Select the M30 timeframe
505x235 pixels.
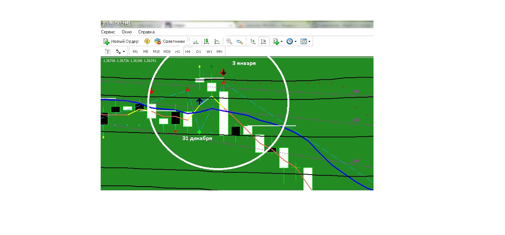pos(167,51)
